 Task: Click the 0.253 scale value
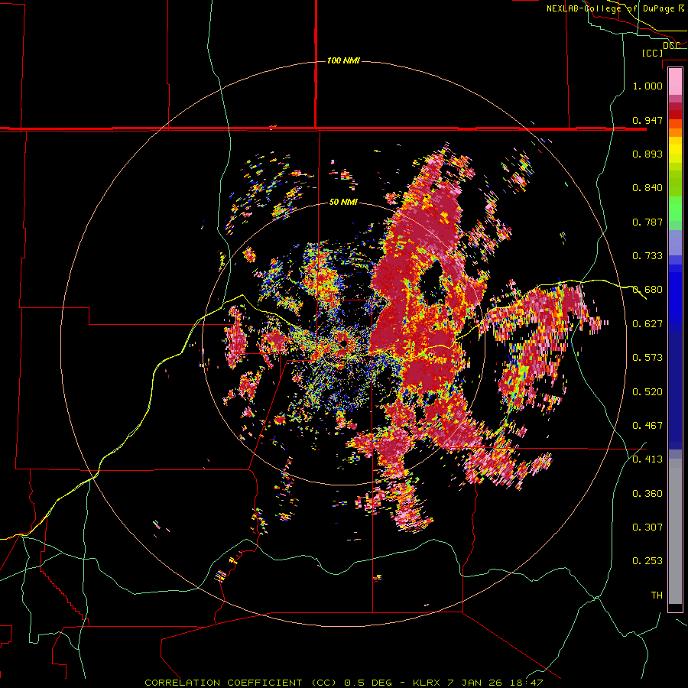click(x=647, y=561)
